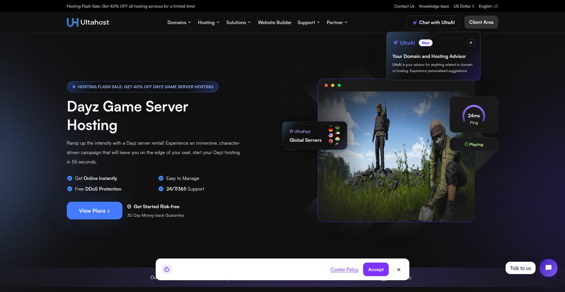Click the Dayz Game Server Hosting heading
565x292 pixels.
pyautogui.click(x=128, y=115)
